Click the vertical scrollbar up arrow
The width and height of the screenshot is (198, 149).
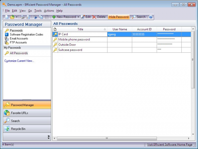(193, 29)
